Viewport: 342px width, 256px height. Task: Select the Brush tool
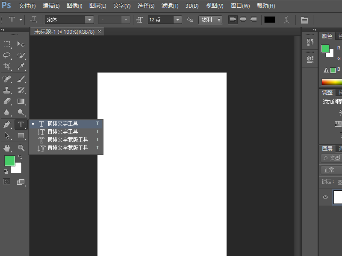(21, 79)
